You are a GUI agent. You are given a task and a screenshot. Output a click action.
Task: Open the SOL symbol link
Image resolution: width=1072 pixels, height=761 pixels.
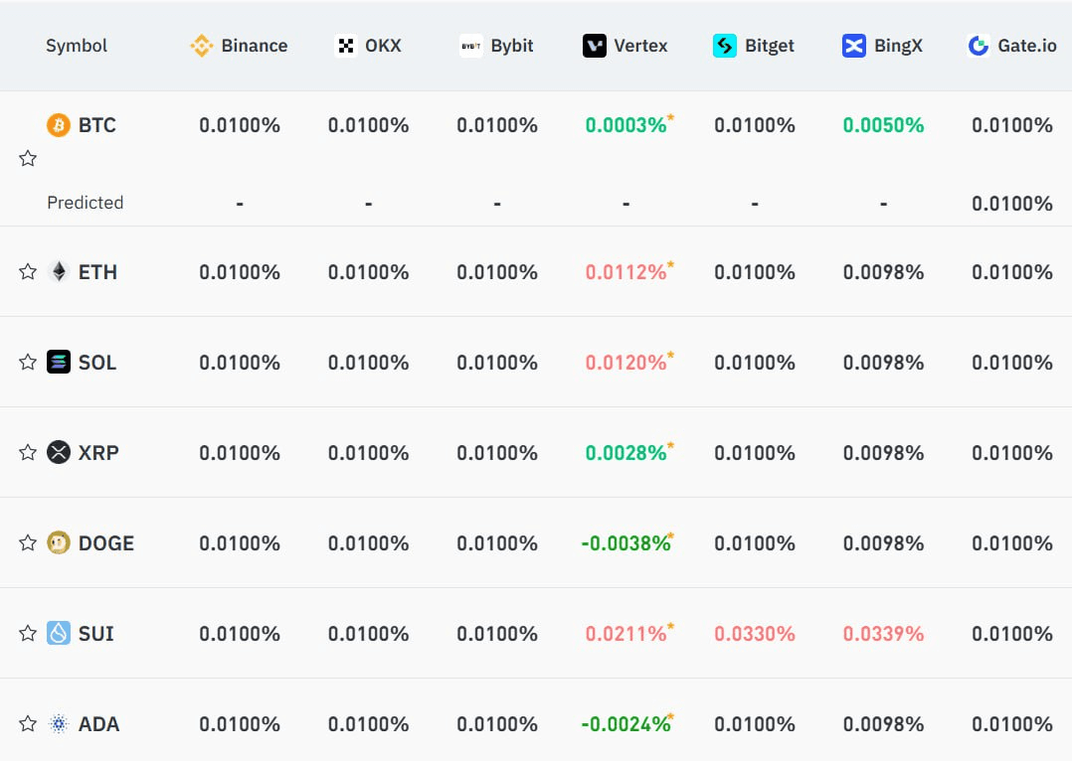coord(97,362)
